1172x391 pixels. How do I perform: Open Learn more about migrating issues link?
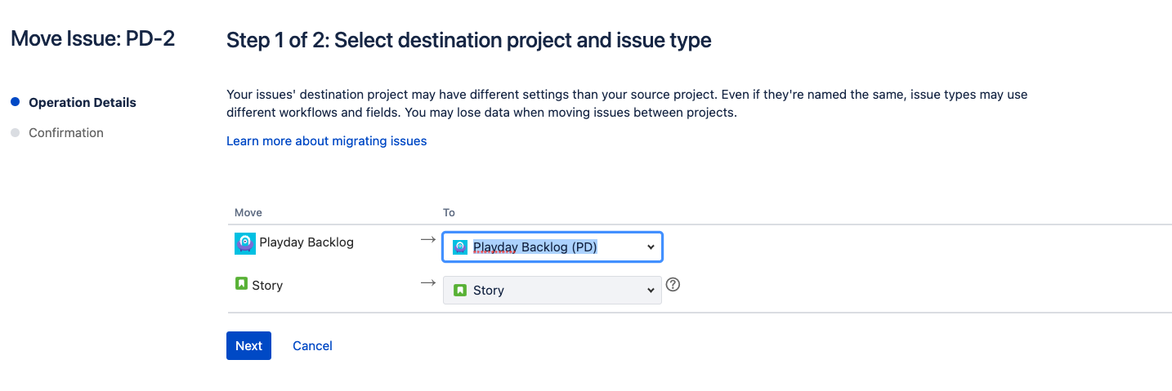pos(327,140)
